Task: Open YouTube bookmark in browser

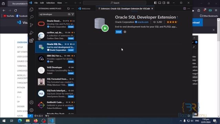Action: pyautogui.click(x=9, y=16)
